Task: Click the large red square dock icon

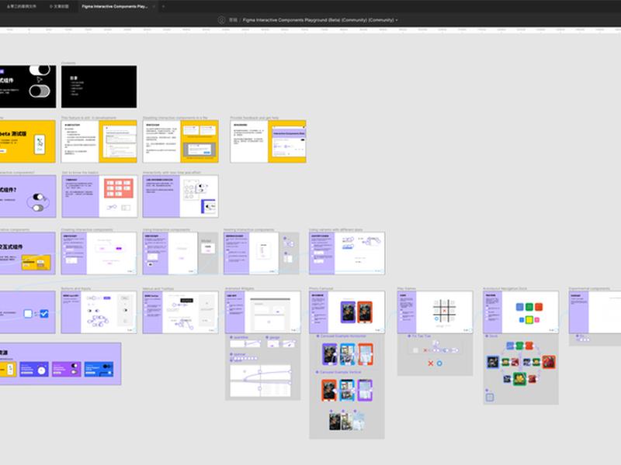Action: point(538,307)
